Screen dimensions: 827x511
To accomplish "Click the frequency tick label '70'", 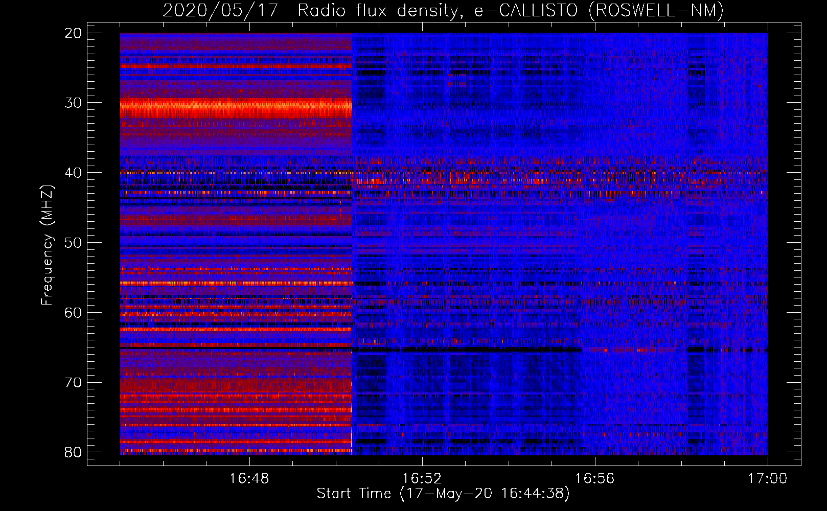I will tap(74, 383).
